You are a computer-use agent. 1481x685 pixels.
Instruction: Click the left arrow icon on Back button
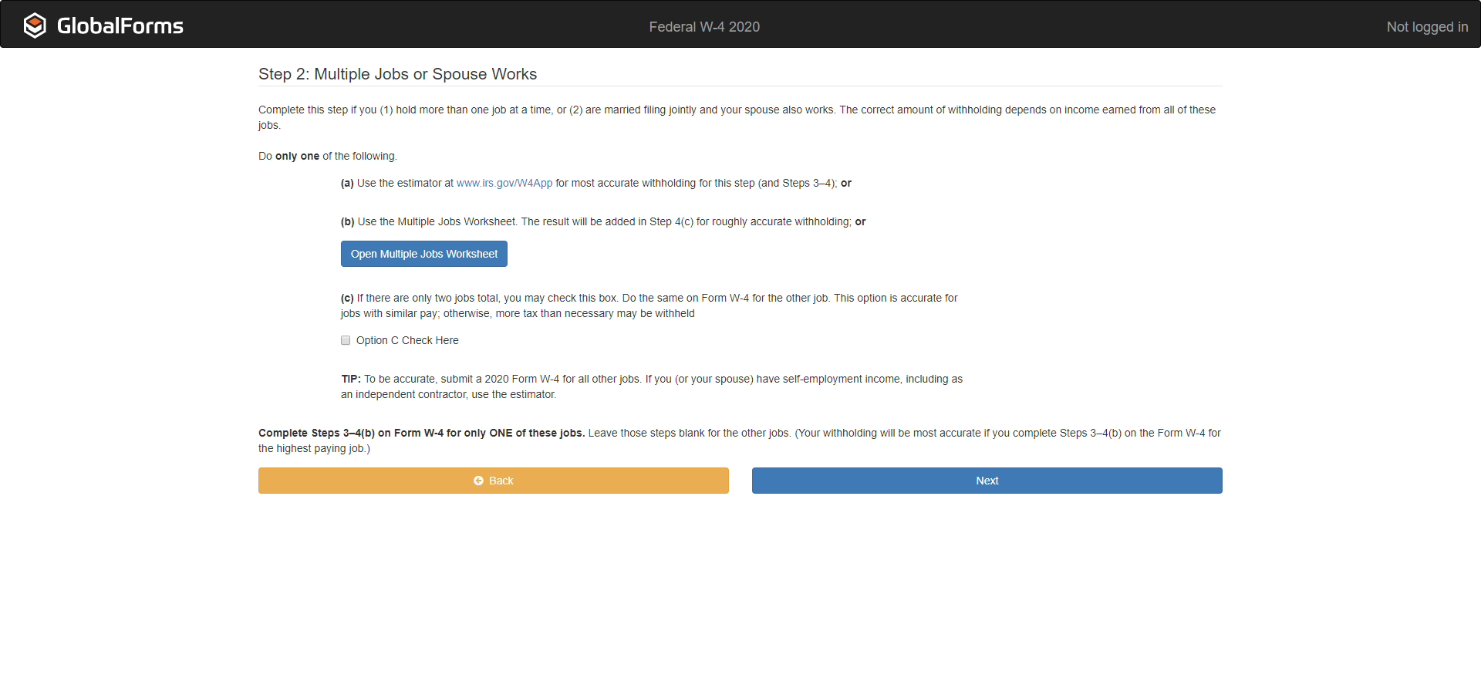(478, 481)
